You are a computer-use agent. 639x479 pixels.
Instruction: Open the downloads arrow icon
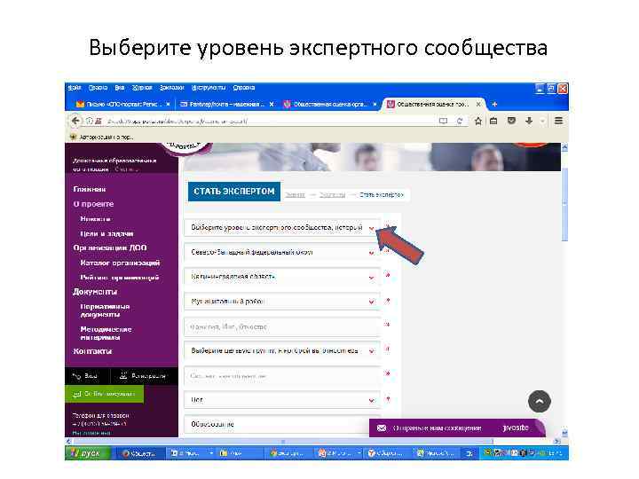529,121
